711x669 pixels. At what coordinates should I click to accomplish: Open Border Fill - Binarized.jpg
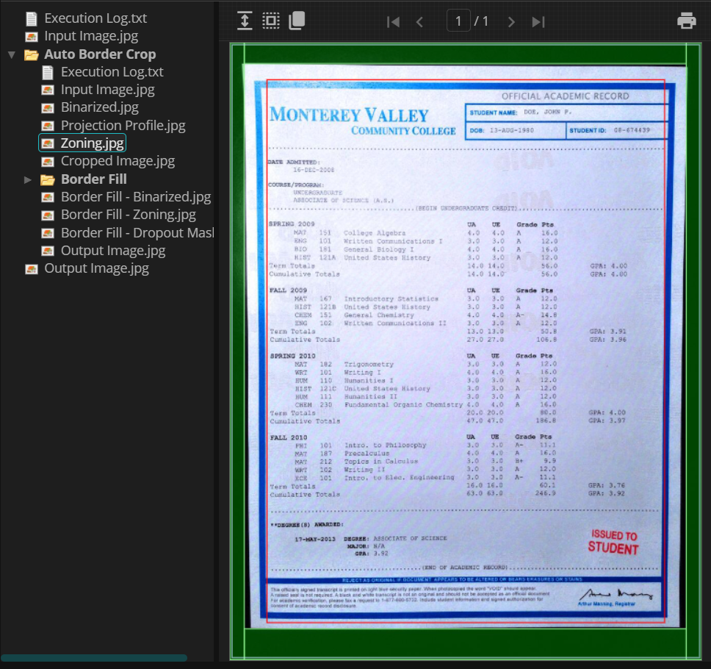tap(136, 196)
